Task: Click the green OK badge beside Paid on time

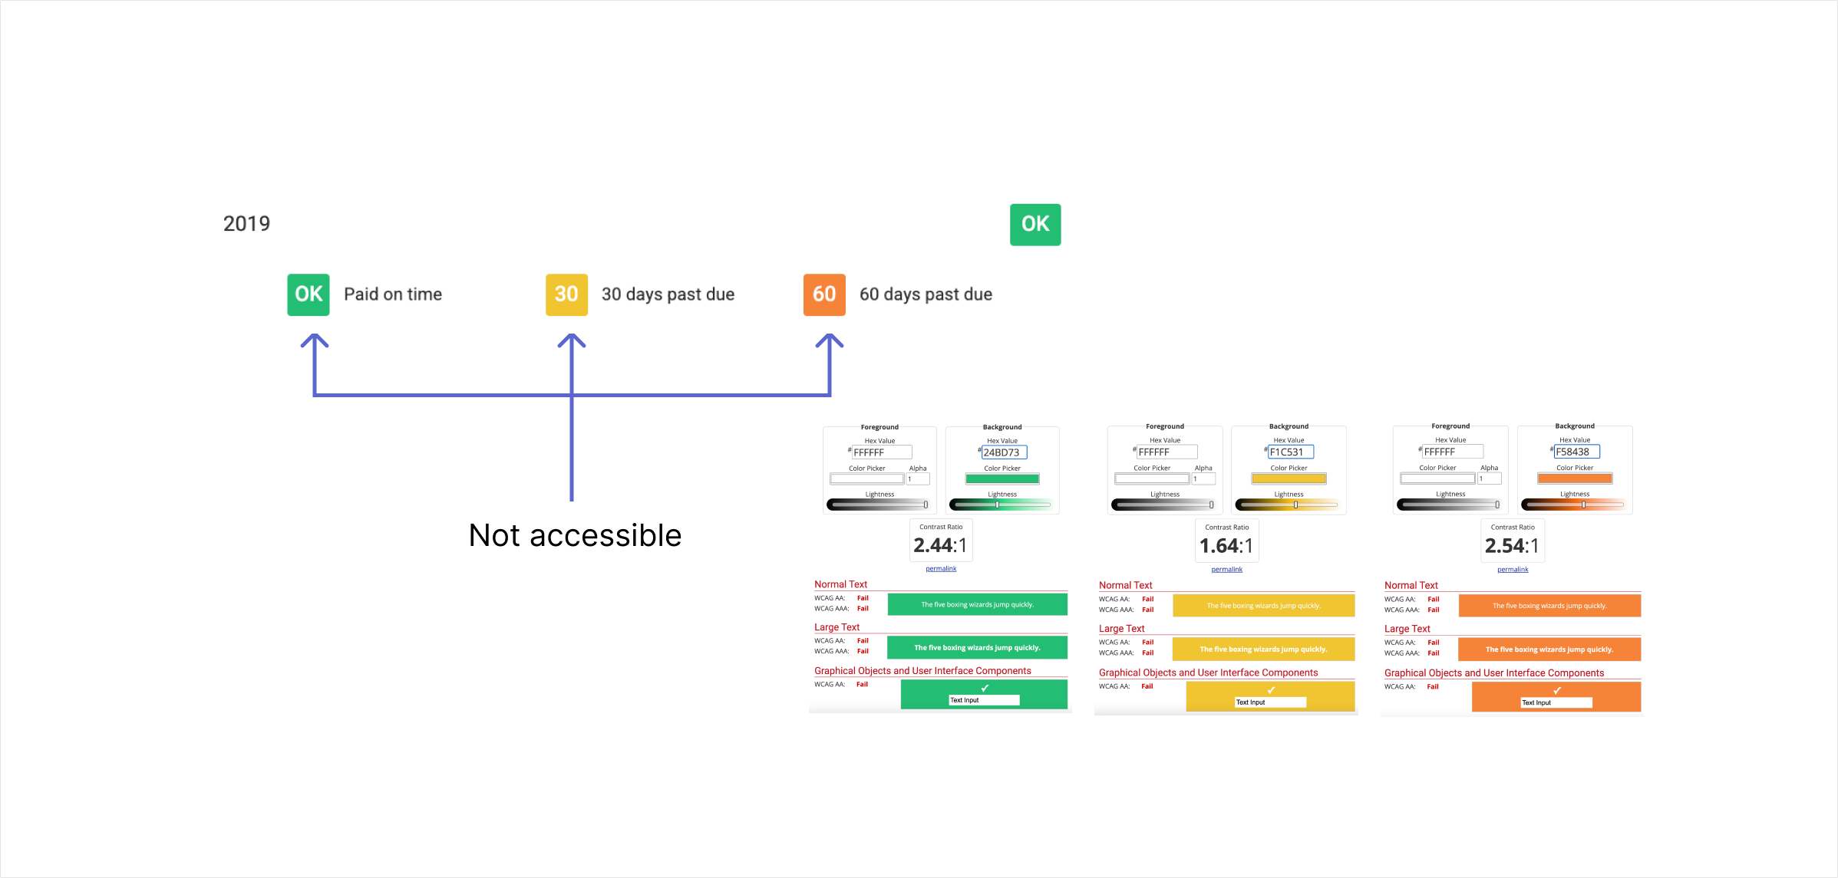Action: coord(309,294)
